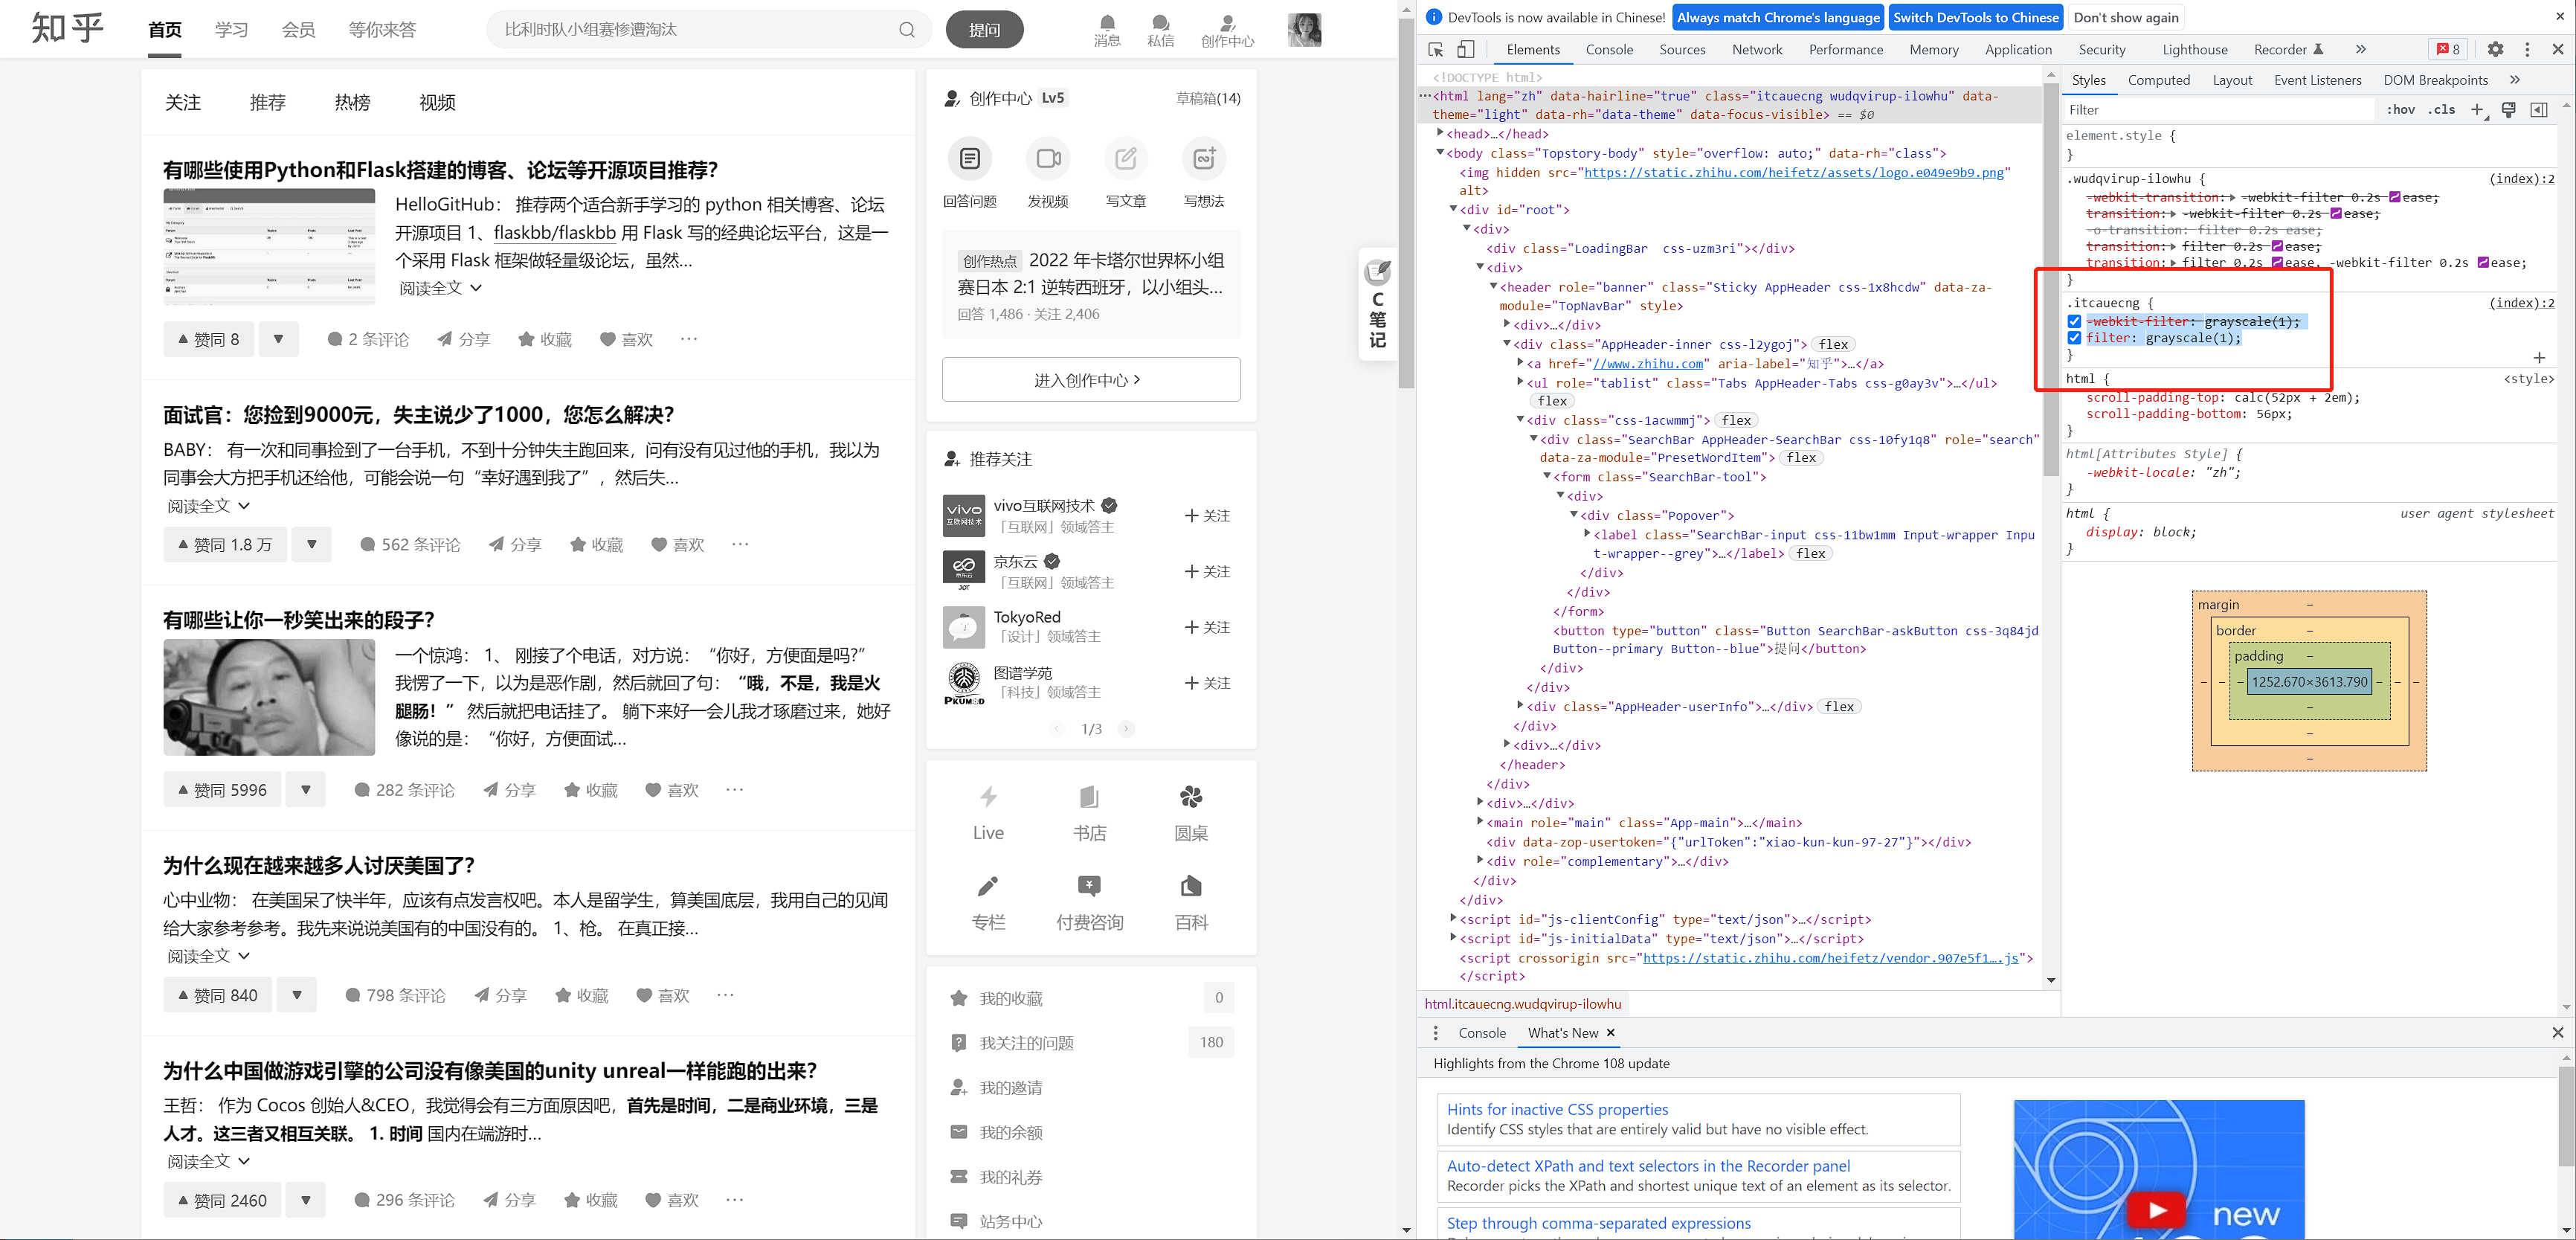The height and width of the screenshot is (1240, 2576).
Task: Open the DevTools three-dot customize menu
Action: (2527, 49)
